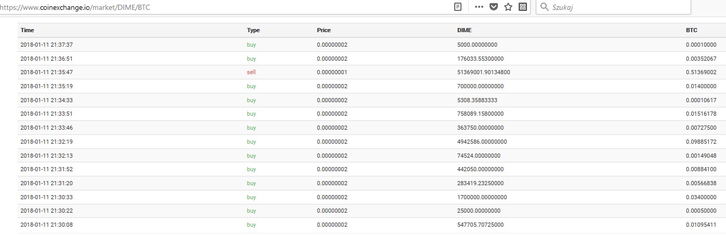Click the buy type at 21:30:08
This screenshot has width=726, height=235.
pos(252,225)
